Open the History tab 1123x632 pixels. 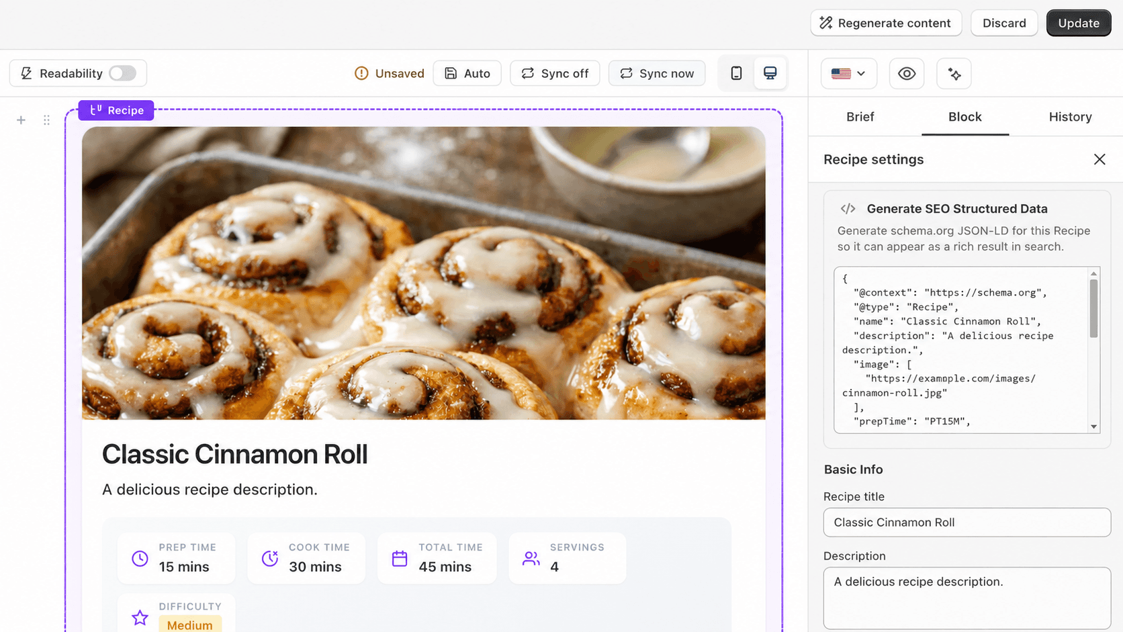[x=1070, y=117]
